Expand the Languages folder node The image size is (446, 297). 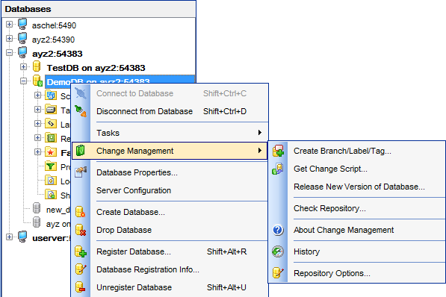37,124
